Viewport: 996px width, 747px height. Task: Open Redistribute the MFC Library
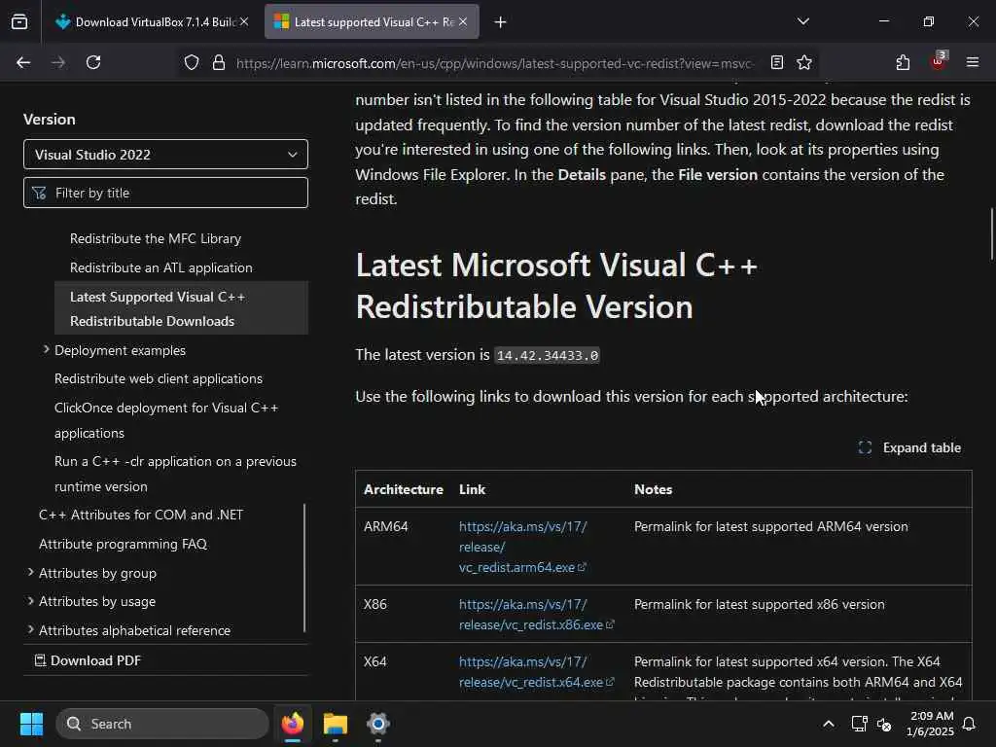pyautogui.click(x=156, y=239)
